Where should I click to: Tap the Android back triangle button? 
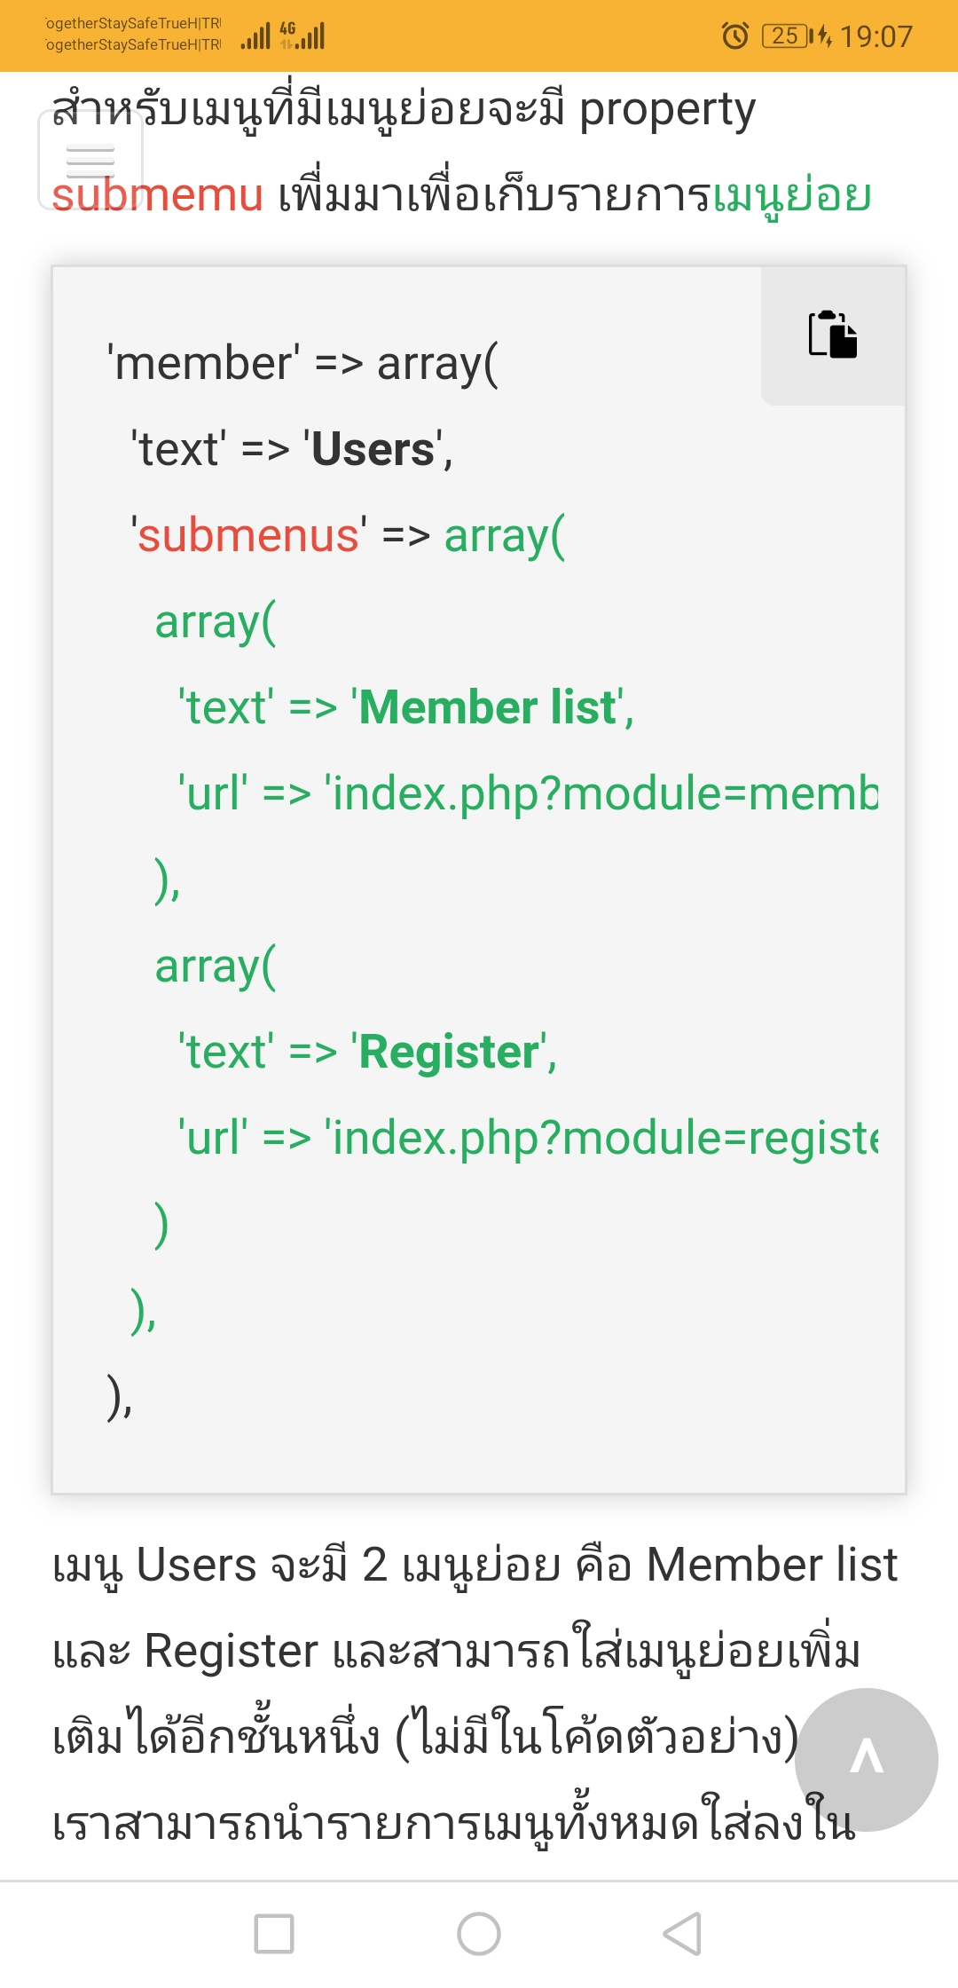[x=683, y=1934]
